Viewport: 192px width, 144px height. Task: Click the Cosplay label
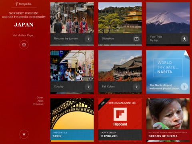click(59, 86)
